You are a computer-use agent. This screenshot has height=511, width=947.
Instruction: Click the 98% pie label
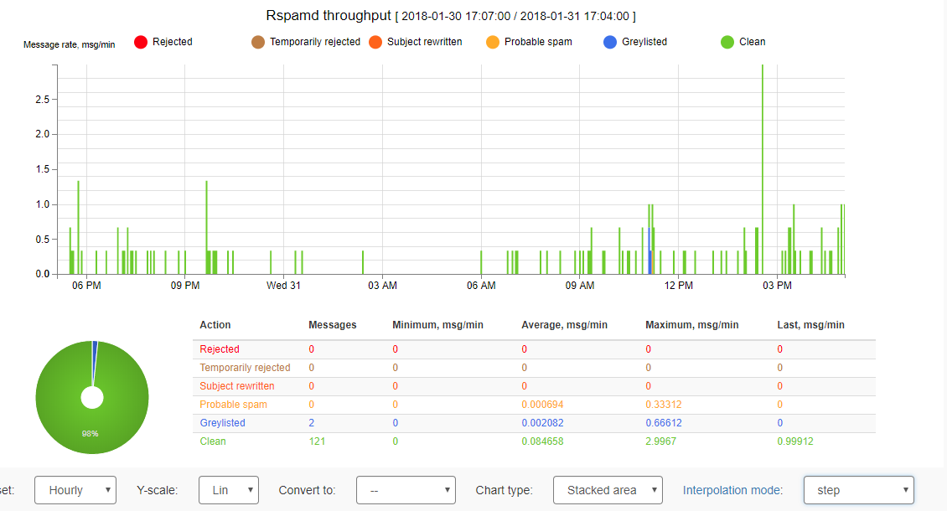[x=90, y=434]
